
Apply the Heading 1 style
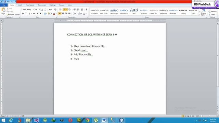114,12
